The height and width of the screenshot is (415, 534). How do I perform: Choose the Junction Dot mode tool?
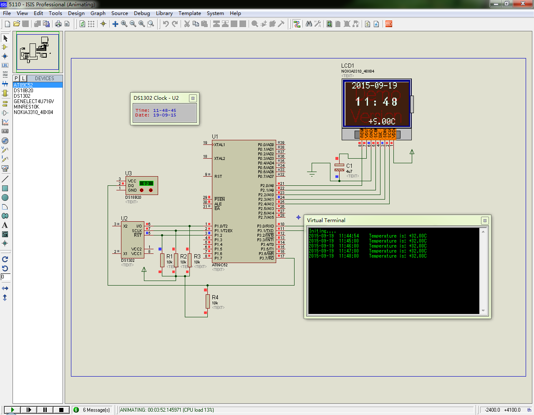(5, 56)
